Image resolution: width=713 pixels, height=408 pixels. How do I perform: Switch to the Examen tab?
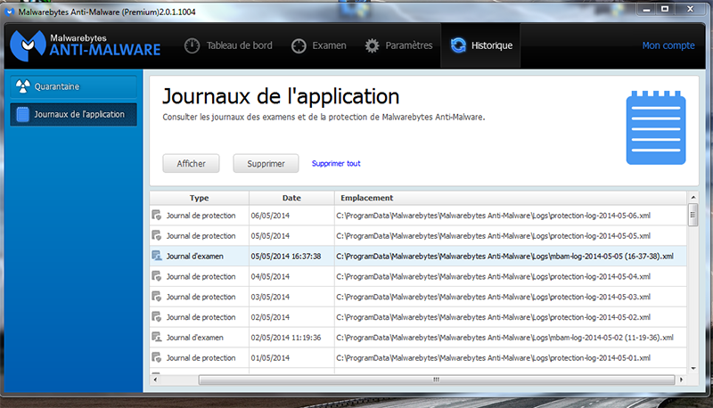[x=319, y=45]
